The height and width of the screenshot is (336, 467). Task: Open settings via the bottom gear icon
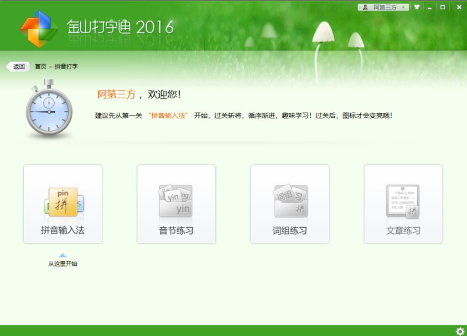[x=460, y=331]
